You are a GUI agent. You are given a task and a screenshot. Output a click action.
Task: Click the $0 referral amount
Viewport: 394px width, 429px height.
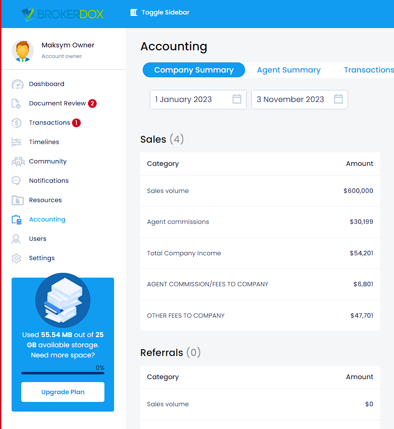point(369,404)
